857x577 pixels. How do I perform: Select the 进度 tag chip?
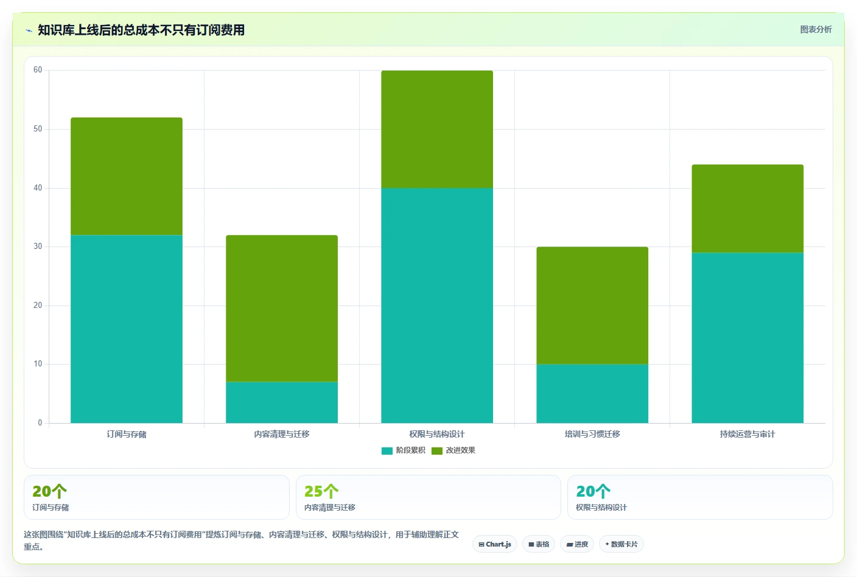click(x=577, y=544)
